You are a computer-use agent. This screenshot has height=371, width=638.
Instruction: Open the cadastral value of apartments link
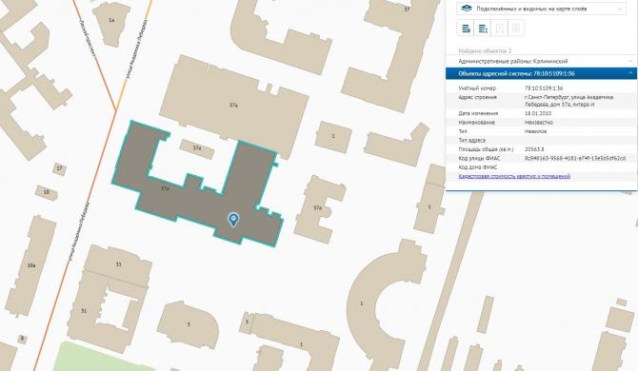point(514,176)
